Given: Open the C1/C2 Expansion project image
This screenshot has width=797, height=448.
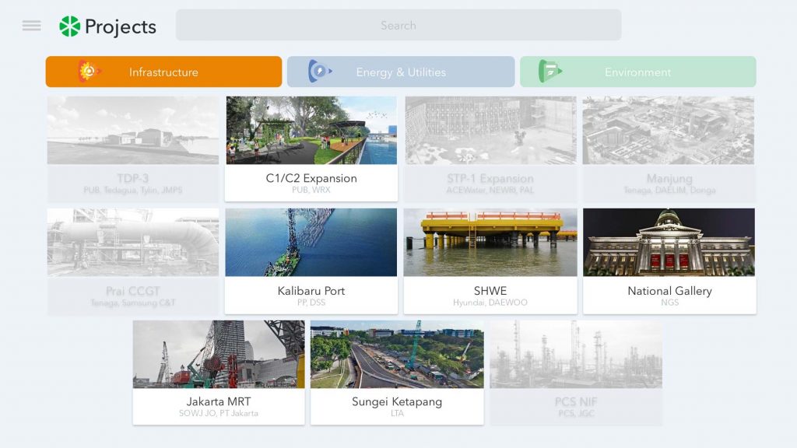Looking at the screenshot, I should tap(311, 131).
